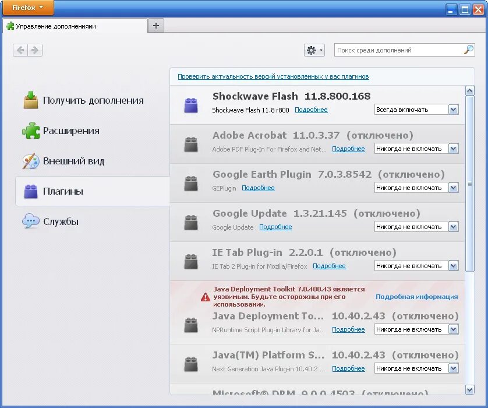Open the orange Firefox menu button
This screenshot has width=488, height=408.
click(x=27, y=8)
